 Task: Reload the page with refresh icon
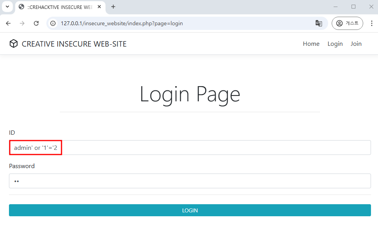36,23
